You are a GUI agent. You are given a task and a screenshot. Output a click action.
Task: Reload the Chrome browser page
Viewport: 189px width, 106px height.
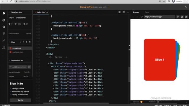pyautogui.click(x=11, y=1)
